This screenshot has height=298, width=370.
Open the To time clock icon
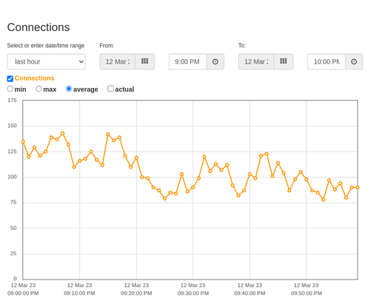click(x=354, y=61)
